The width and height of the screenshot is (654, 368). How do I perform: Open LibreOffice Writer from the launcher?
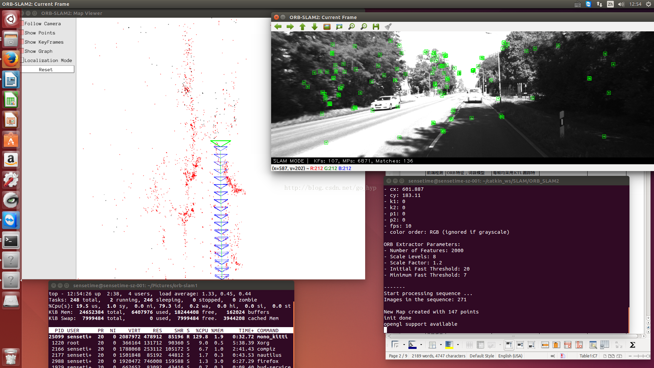[11, 80]
